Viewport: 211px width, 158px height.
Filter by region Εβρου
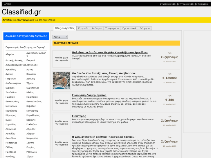[30, 83]
